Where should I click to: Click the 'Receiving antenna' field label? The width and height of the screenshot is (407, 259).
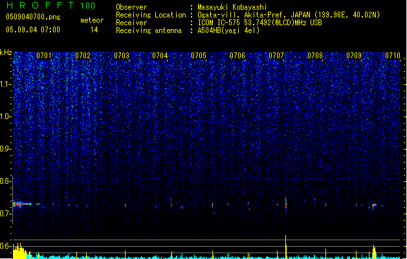point(149,30)
